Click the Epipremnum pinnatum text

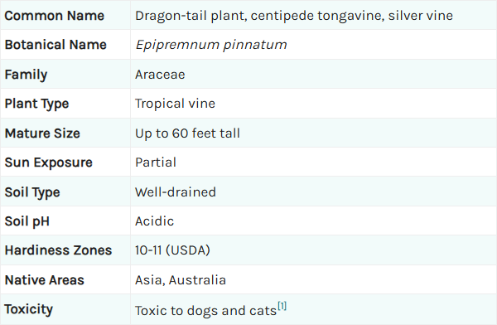click(211, 45)
